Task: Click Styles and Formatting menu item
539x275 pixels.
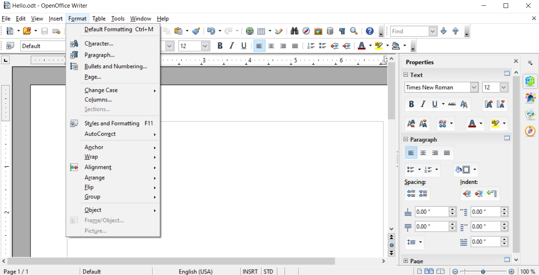Action: coord(112,123)
